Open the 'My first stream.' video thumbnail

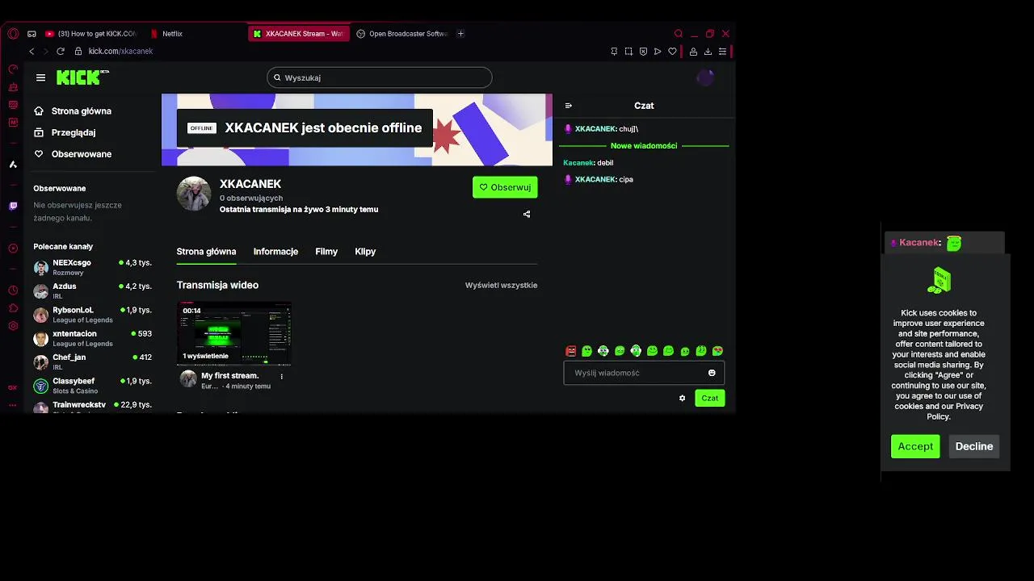tap(234, 333)
